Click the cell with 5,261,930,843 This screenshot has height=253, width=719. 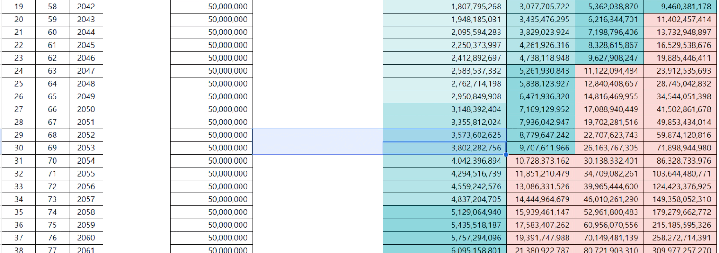pos(540,71)
